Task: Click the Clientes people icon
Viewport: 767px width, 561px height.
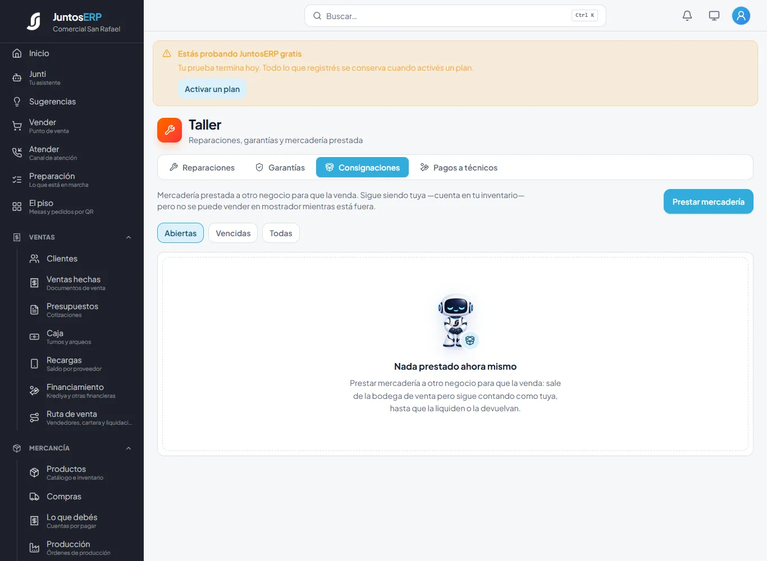Action: (34, 259)
